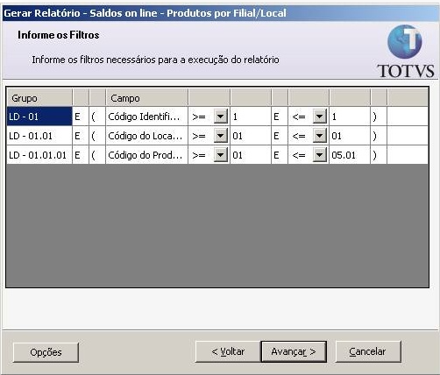Click the middle E connector in LD - 01.01 row

click(x=280, y=136)
